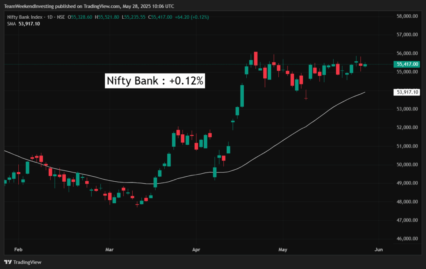This screenshot has width=426, height=269.
Task: Click the 48,000.00 price axis label
Action: [x=407, y=202]
